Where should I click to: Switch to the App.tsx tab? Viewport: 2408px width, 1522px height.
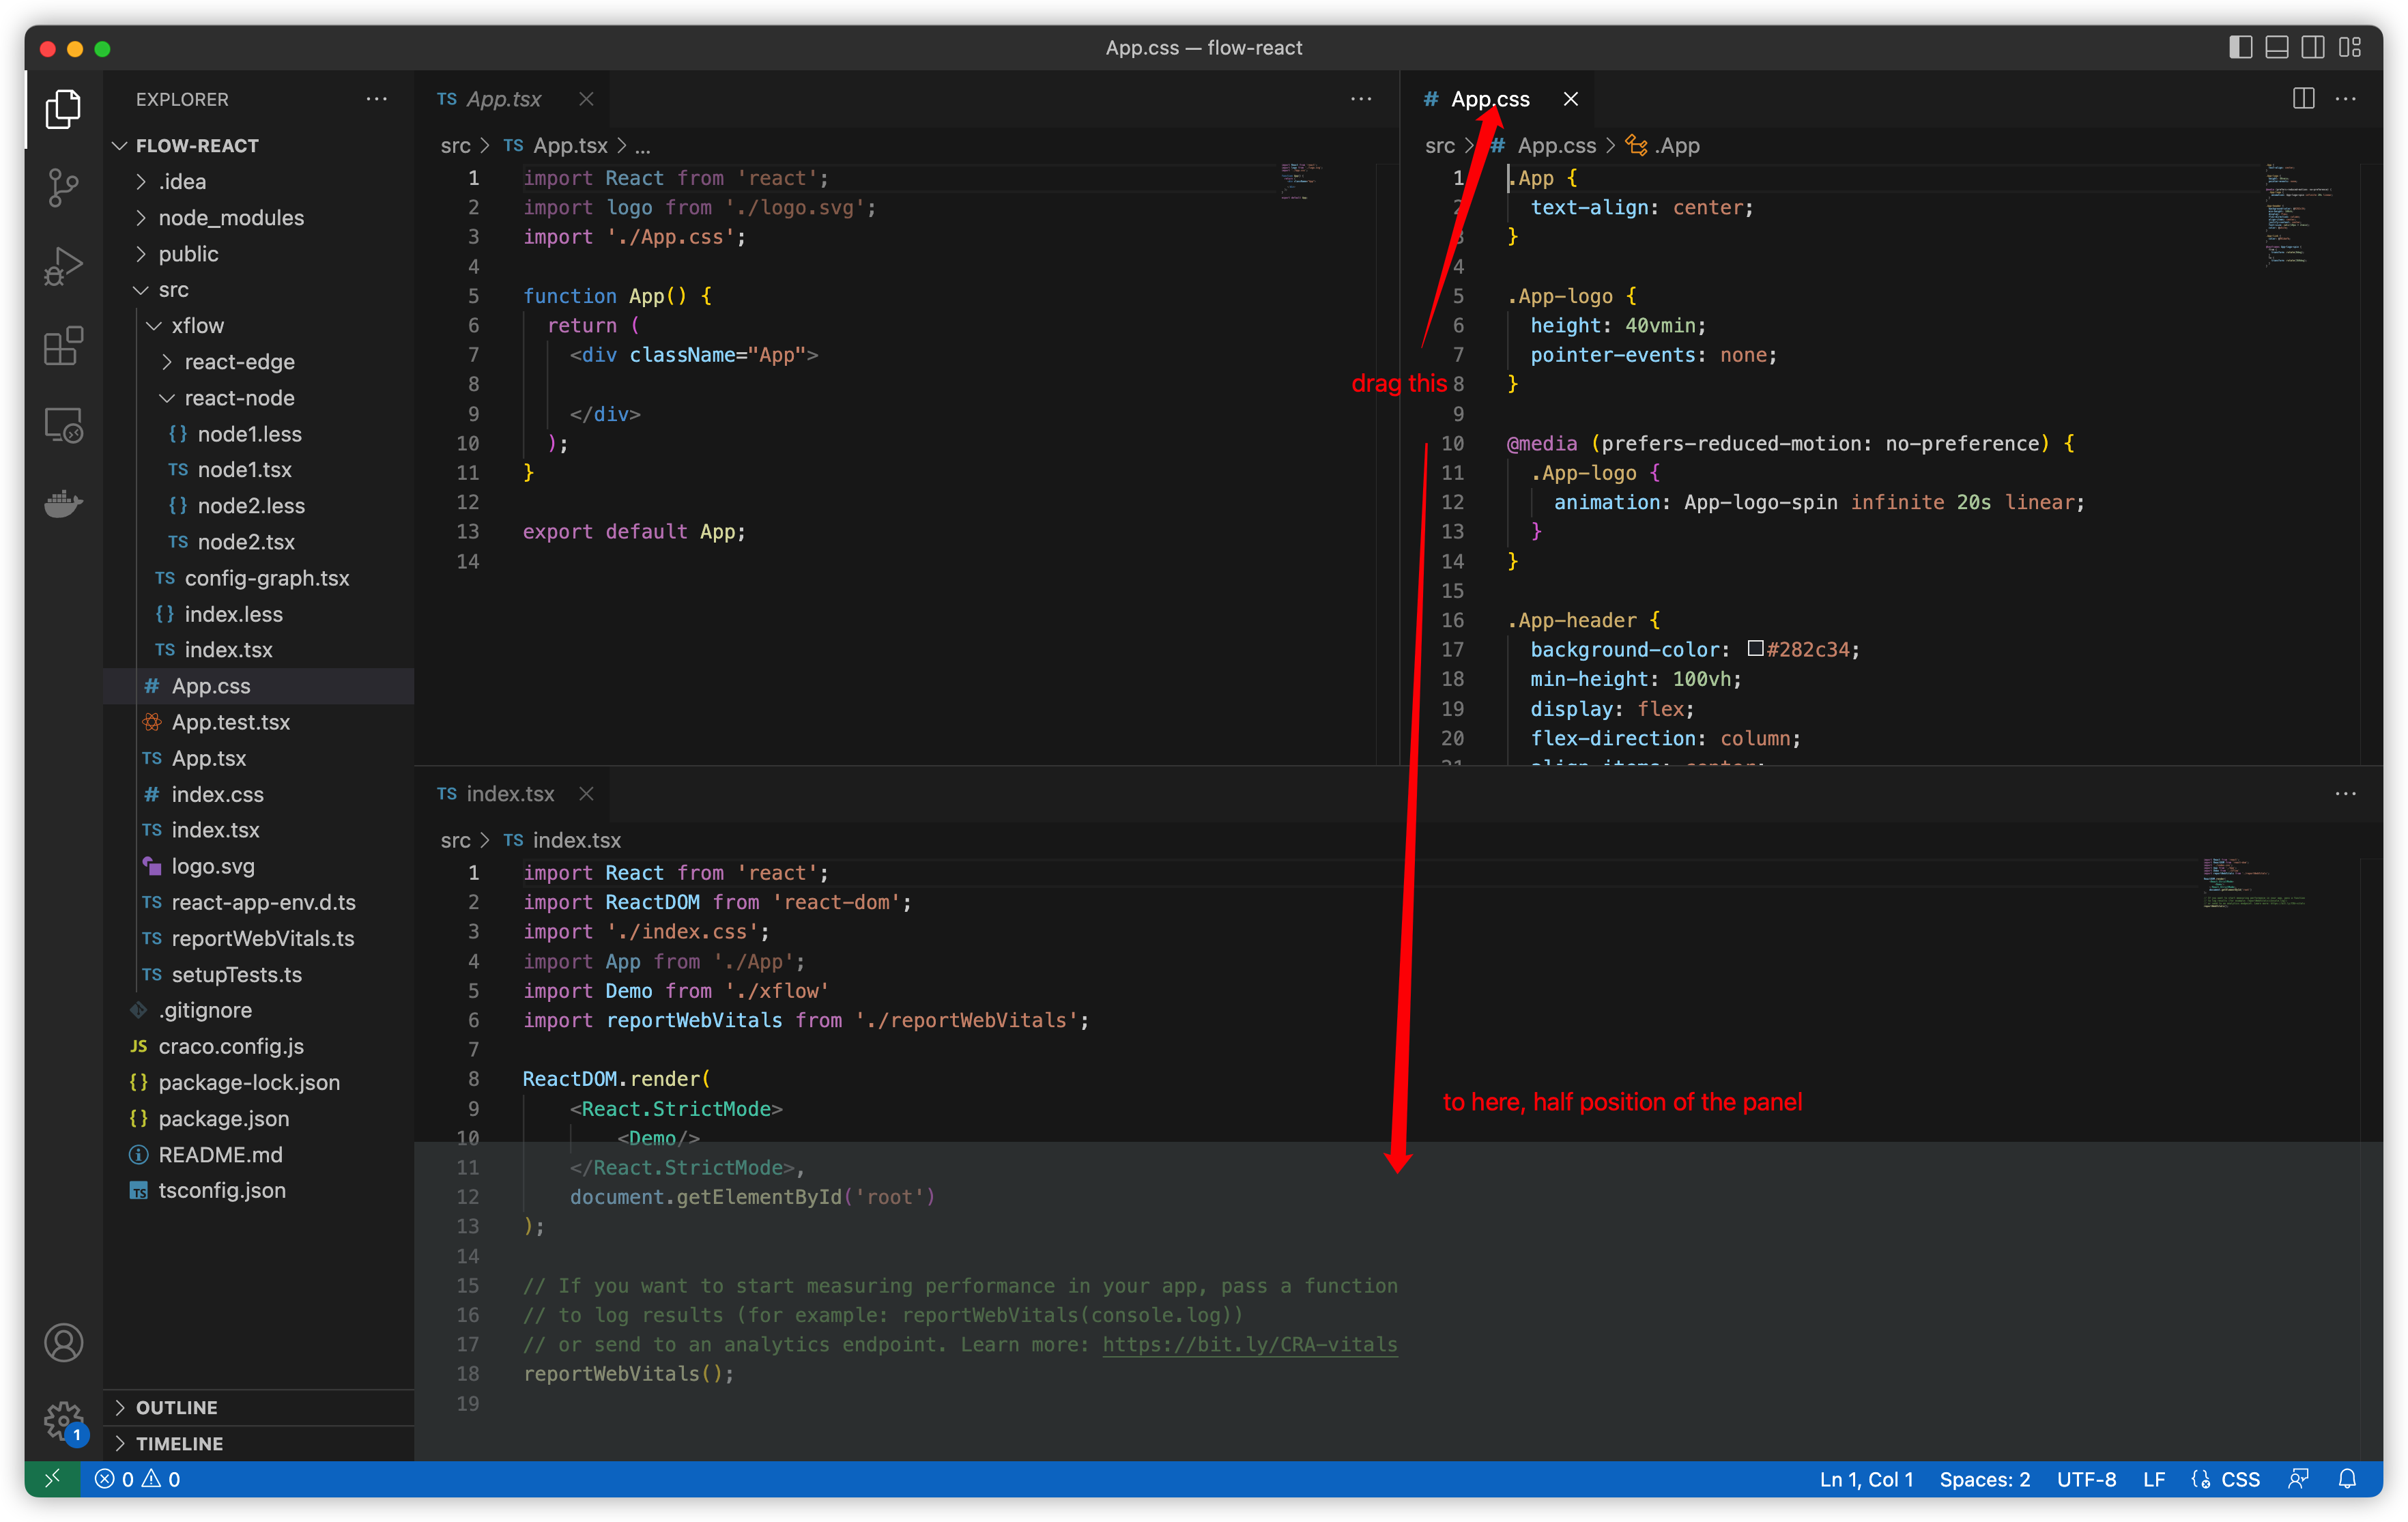[500, 98]
